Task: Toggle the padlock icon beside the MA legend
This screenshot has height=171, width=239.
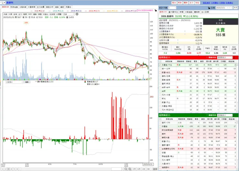Action: [155, 10]
